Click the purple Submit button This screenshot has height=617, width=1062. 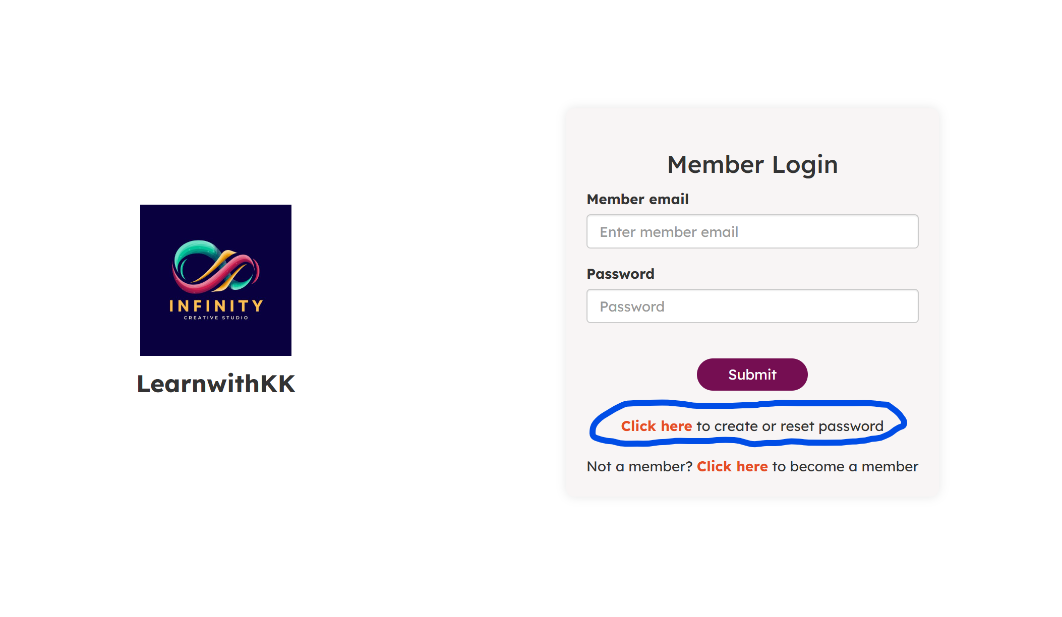point(752,375)
